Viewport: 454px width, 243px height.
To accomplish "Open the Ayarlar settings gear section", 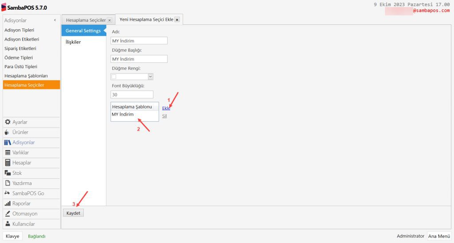I will point(20,122).
